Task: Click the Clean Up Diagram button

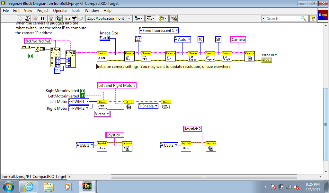Action: pyautogui.click(x=173, y=18)
